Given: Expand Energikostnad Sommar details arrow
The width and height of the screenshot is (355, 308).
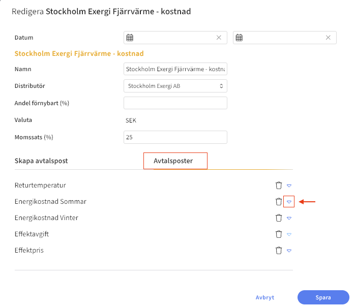Looking at the screenshot, I should coord(289,202).
